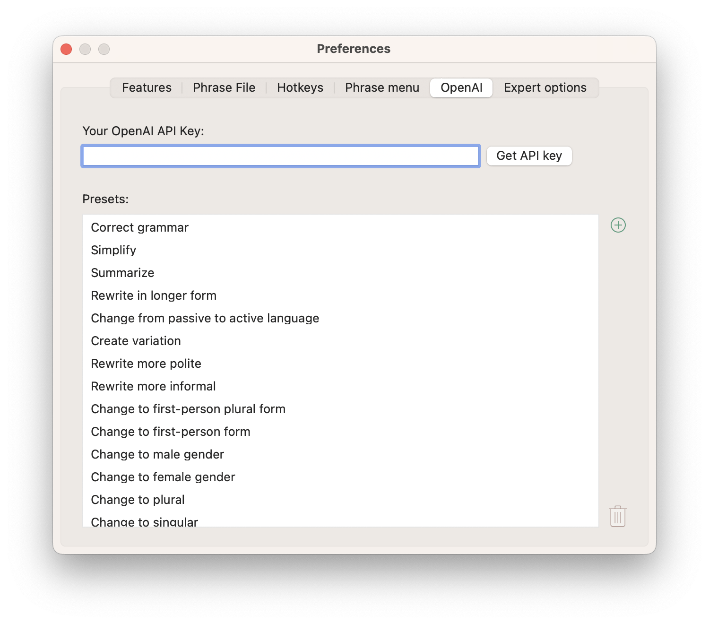Pick Rewrite in longer form preset
Image resolution: width=709 pixels, height=624 pixels.
[340, 295]
